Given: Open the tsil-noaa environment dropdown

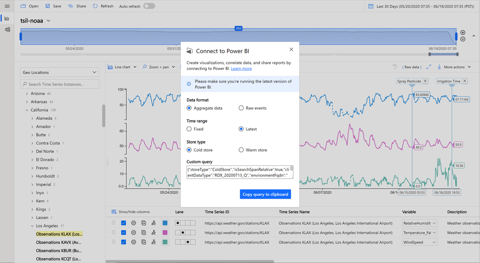Looking at the screenshot, I should pos(36,21).
